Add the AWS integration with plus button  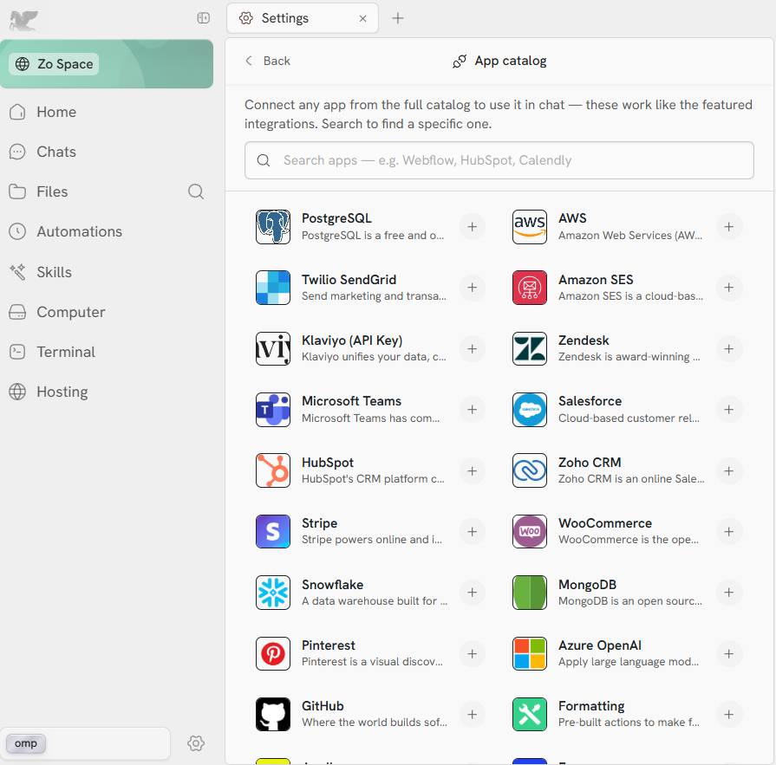[x=729, y=227]
